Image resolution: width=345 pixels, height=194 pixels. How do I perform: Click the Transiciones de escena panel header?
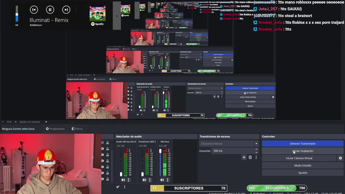(x=229, y=137)
